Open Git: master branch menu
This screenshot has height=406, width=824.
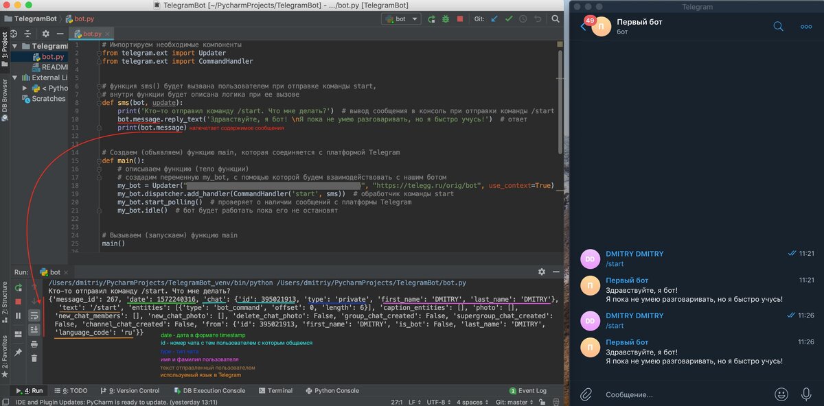click(x=515, y=401)
